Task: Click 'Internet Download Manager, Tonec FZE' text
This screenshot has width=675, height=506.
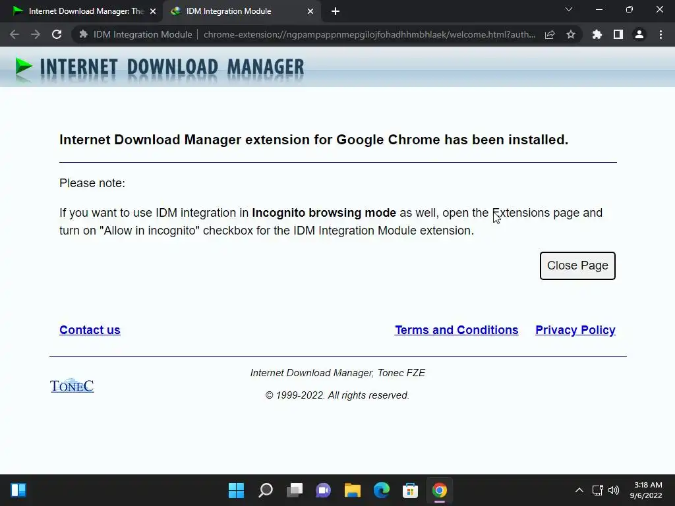Action: click(x=337, y=373)
